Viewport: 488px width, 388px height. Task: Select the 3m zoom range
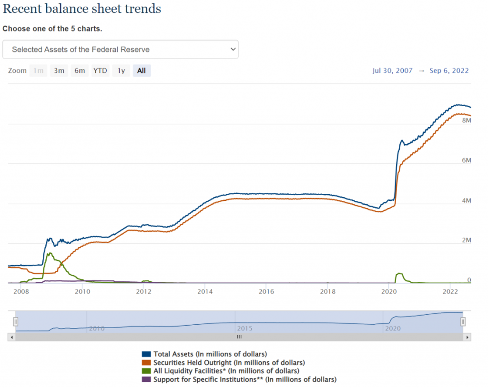[59, 71]
